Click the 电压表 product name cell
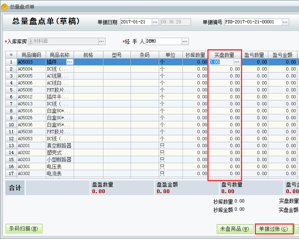The height and width of the screenshot is (239, 299). [x=60, y=166]
